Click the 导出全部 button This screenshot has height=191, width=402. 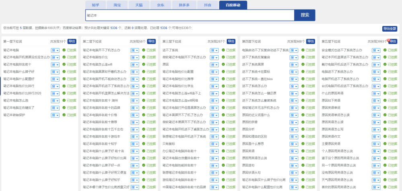click(x=390, y=28)
